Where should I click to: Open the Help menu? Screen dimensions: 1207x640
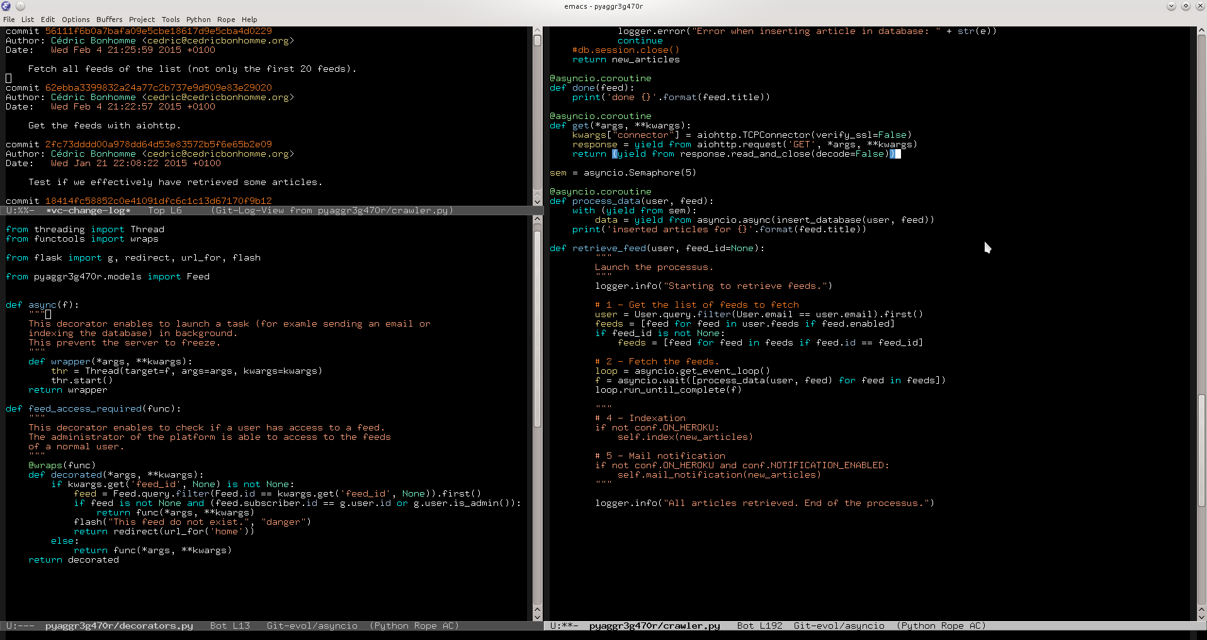click(249, 20)
